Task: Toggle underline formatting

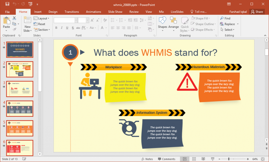Action: pyautogui.click(x=67, y=27)
